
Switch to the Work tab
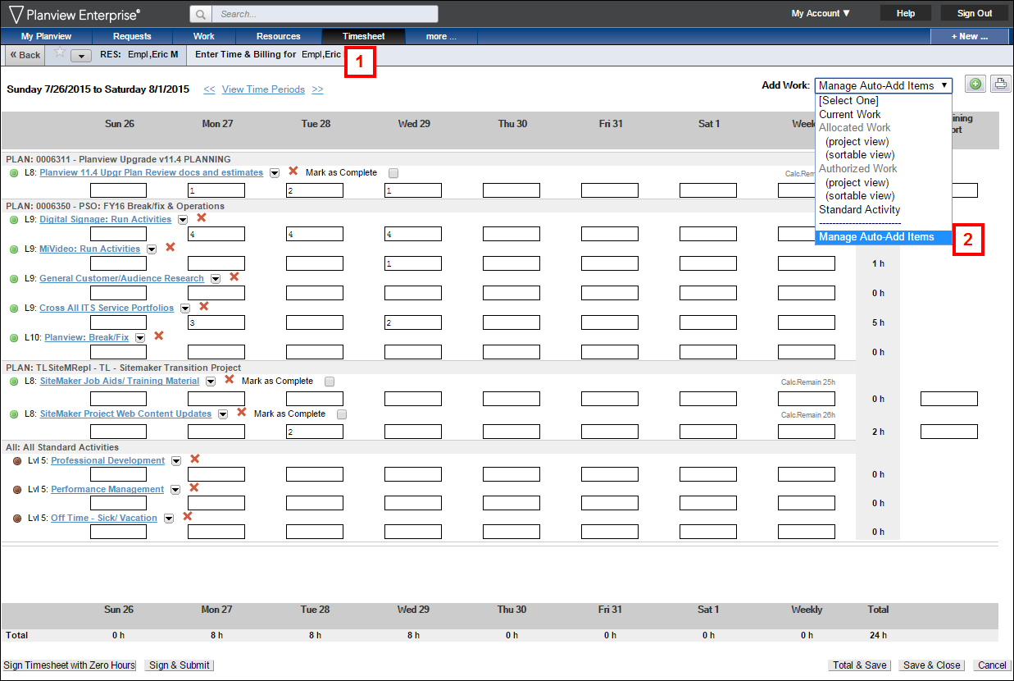click(204, 36)
